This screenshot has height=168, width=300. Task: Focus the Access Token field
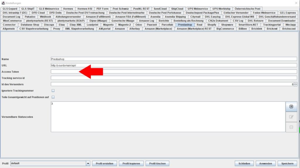click(x=174, y=72)
